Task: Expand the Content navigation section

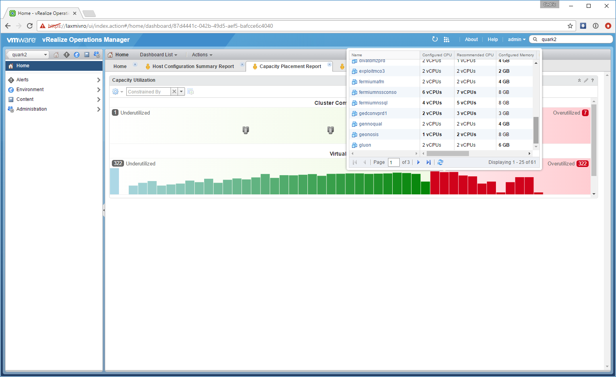Action: [x=99, y=99]
